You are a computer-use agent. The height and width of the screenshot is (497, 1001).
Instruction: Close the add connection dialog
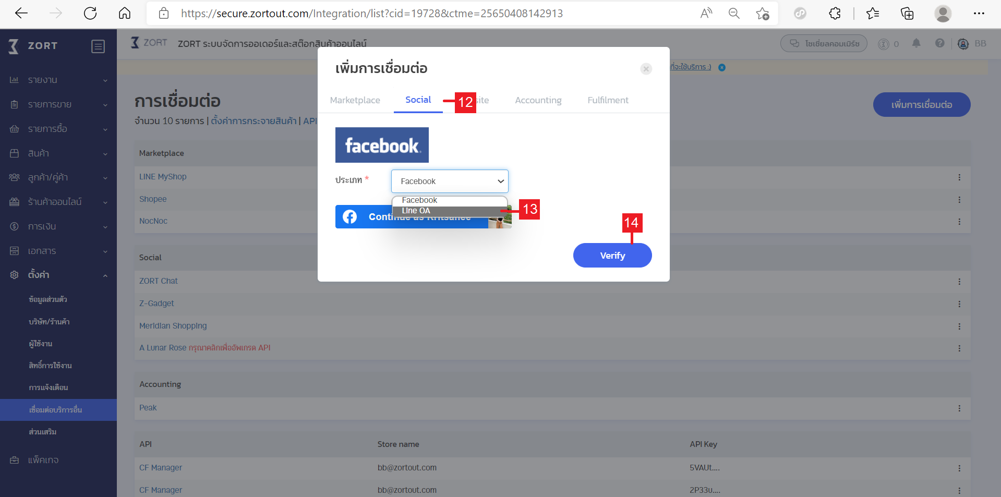pos(646,69)
